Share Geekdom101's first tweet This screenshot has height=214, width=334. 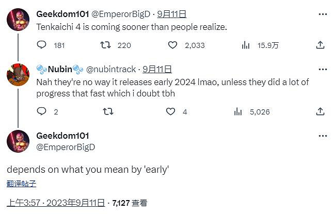pyautogui.click(x=320, y=45)
